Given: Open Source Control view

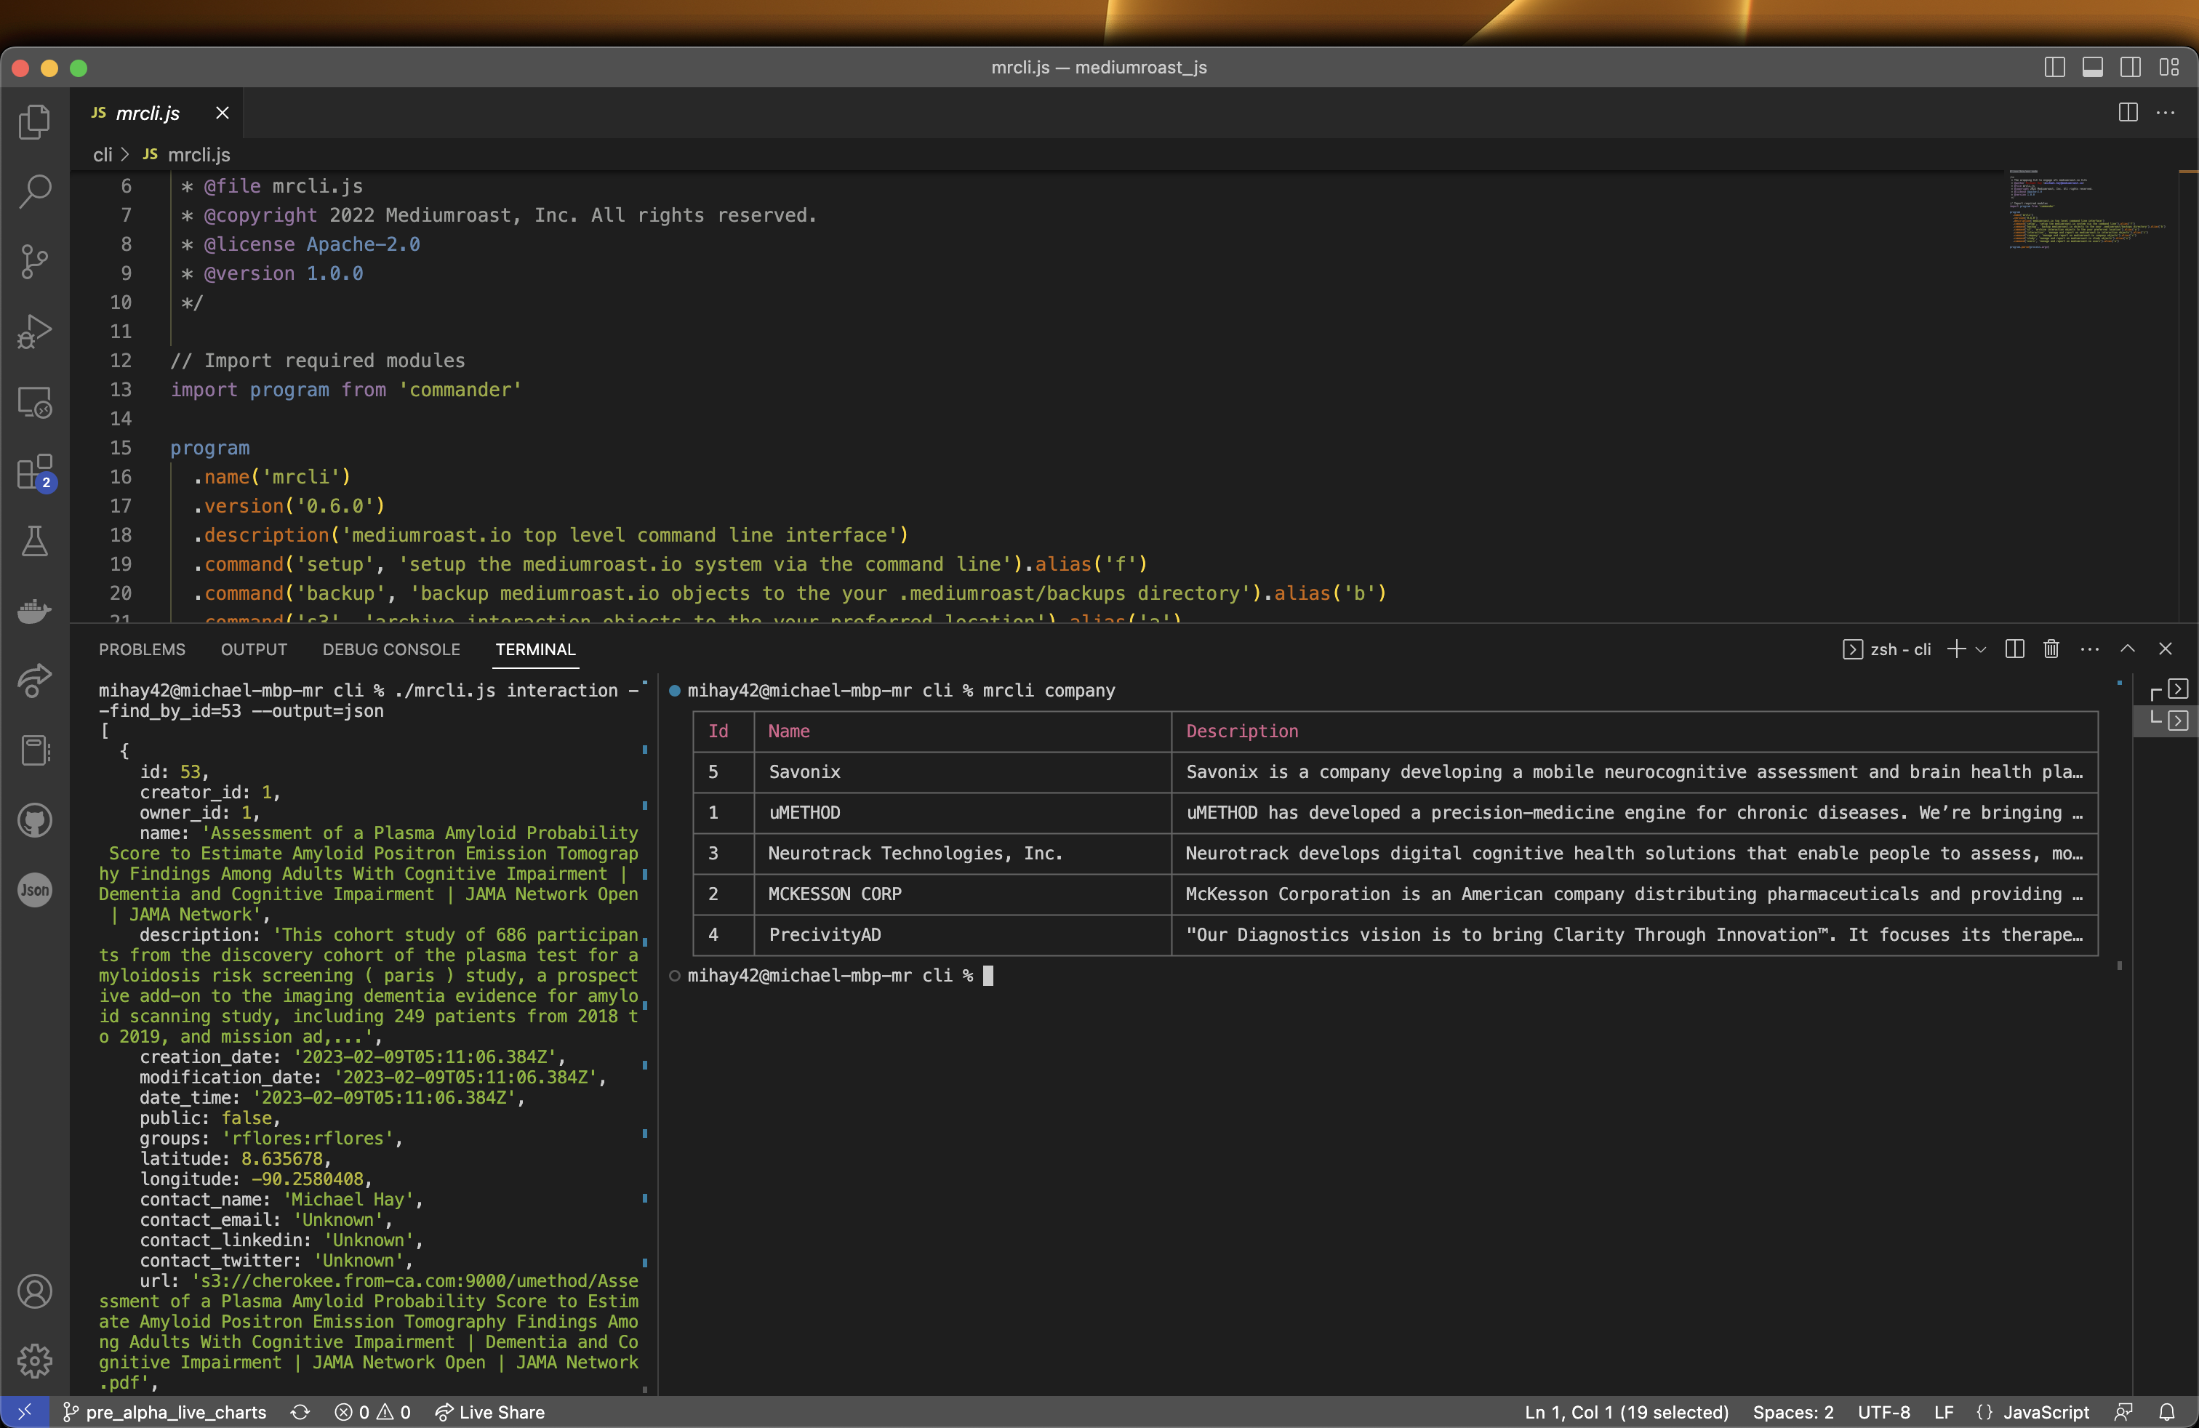Looking at the screenshot, I should 34,262.
